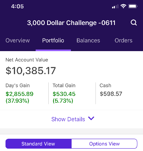Switch to Options View
The height and width of the screenshot is (151, 143).
click(104, 143)
